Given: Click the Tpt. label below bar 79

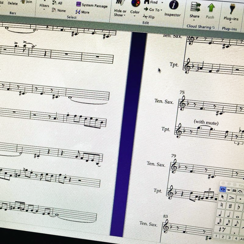Looking at the screenshot, I should pos(158,191).
